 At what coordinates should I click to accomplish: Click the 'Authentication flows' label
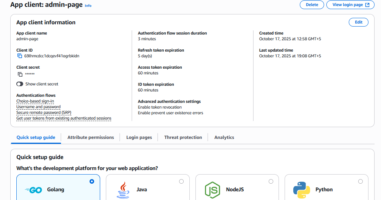coord(36,96)
